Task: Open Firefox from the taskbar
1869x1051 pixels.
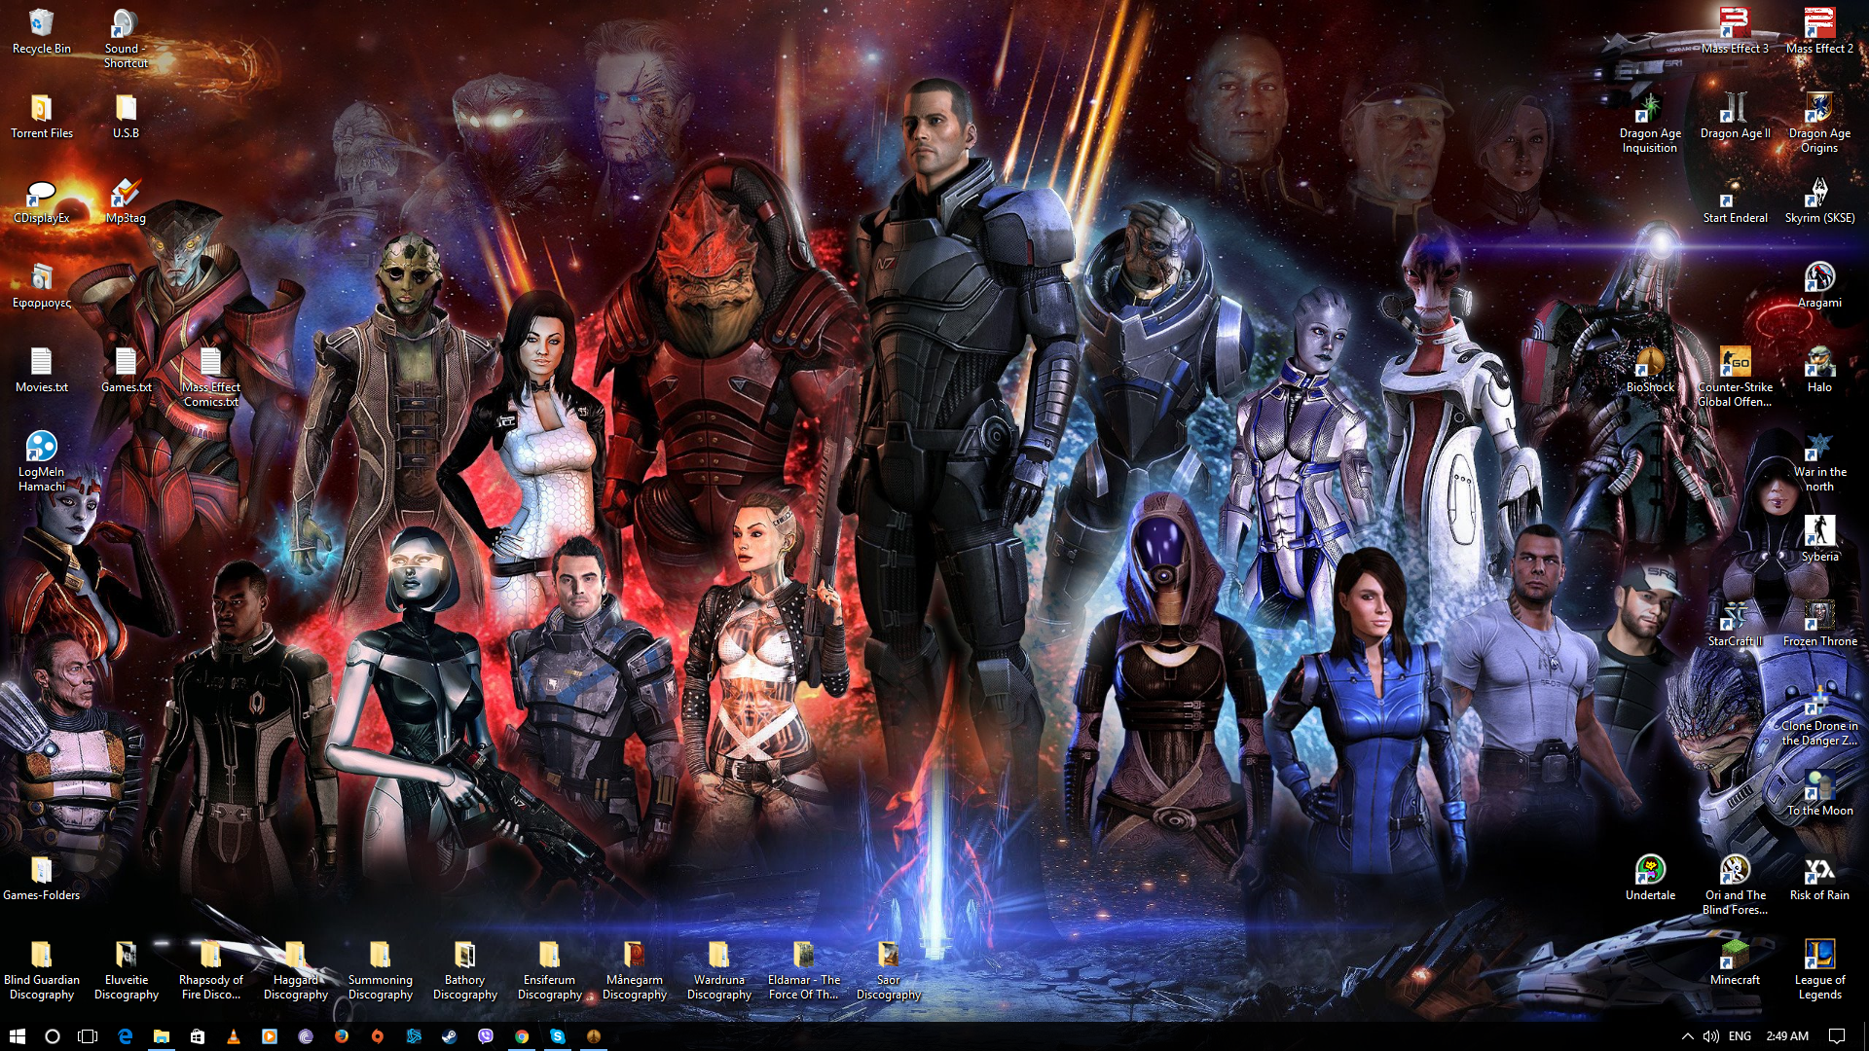Action: coord(341,1036)
